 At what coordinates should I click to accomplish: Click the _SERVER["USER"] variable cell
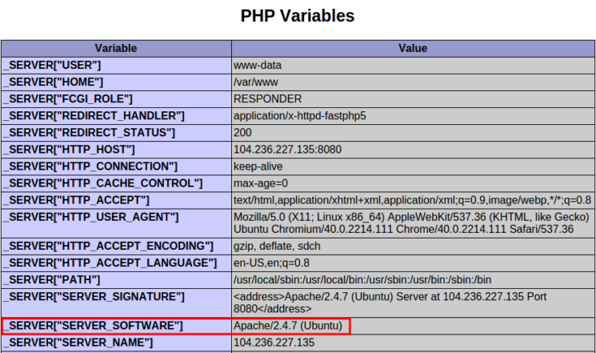[x=116, y=66]
